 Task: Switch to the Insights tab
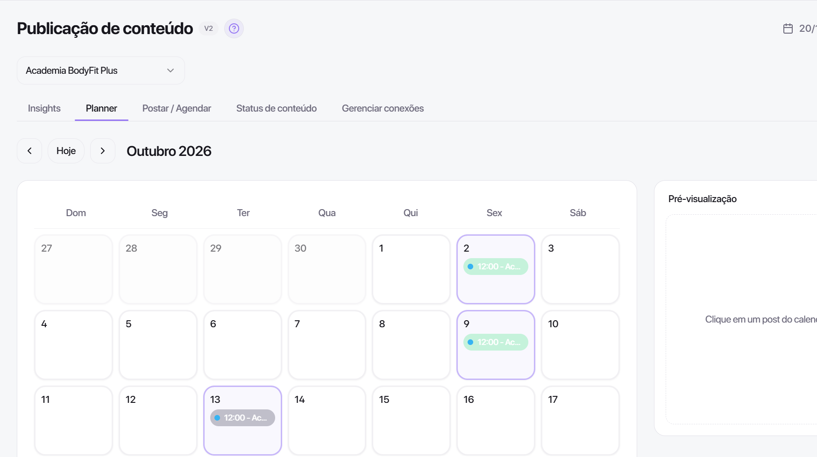point(44,108)
